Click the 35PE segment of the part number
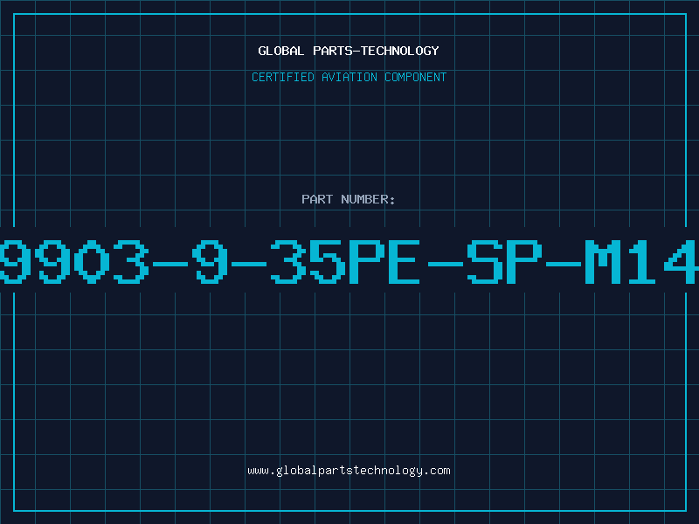Screen dimensions: 699x524 click(345, 261)
